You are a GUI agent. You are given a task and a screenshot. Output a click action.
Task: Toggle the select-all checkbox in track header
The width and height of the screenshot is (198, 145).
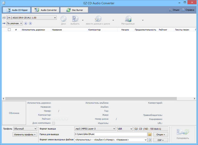[x=9, y=30]
